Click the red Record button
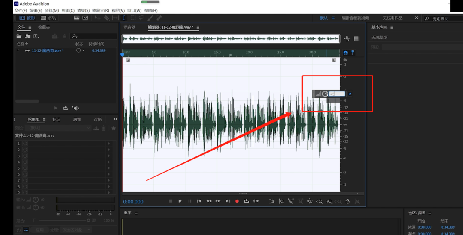This screenshot has width=463, height=235. pyautogui.click(x=237, y=201)
